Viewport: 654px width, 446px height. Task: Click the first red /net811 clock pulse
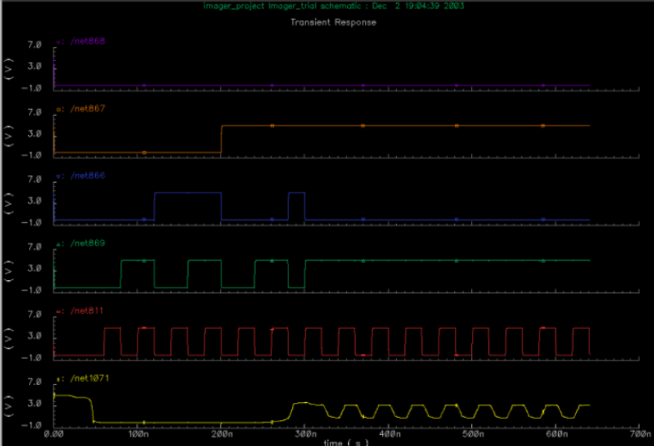click(111, 328)
